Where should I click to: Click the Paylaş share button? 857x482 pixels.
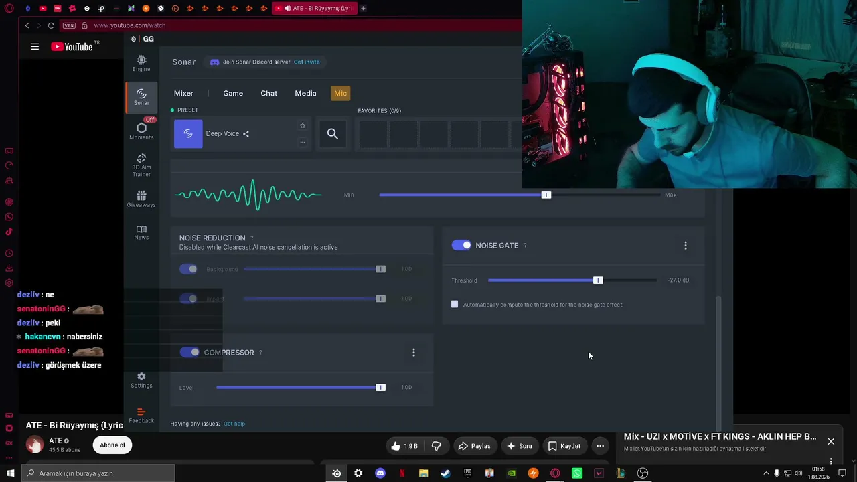474,446
